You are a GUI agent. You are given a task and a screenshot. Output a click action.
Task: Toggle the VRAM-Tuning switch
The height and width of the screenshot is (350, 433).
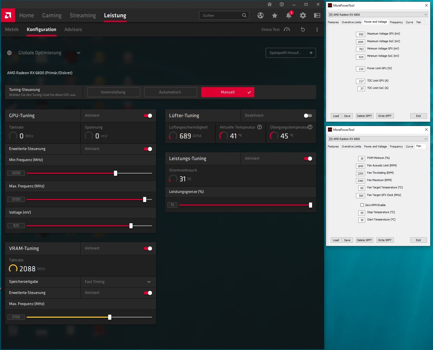(x=148, y=248)
